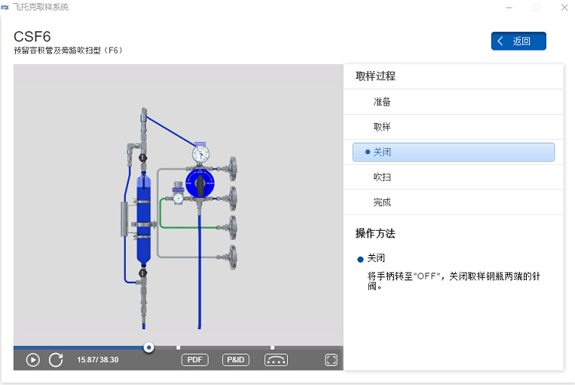Click the blue sample cylinder in diagram
This screenshot has height=385, width=575.
143,218
